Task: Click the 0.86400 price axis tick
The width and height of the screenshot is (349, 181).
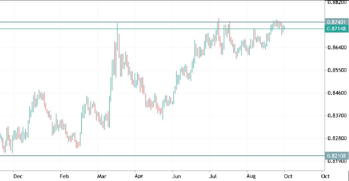Action: pos(336,48)
